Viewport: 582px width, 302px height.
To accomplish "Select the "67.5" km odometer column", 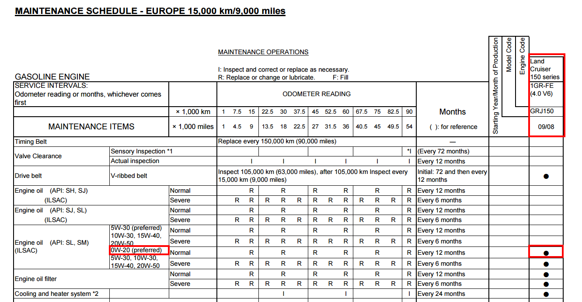I will click(x=362, y=112).
